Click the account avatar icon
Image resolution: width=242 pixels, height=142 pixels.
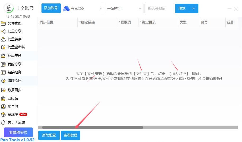click(x=9, y=8)
